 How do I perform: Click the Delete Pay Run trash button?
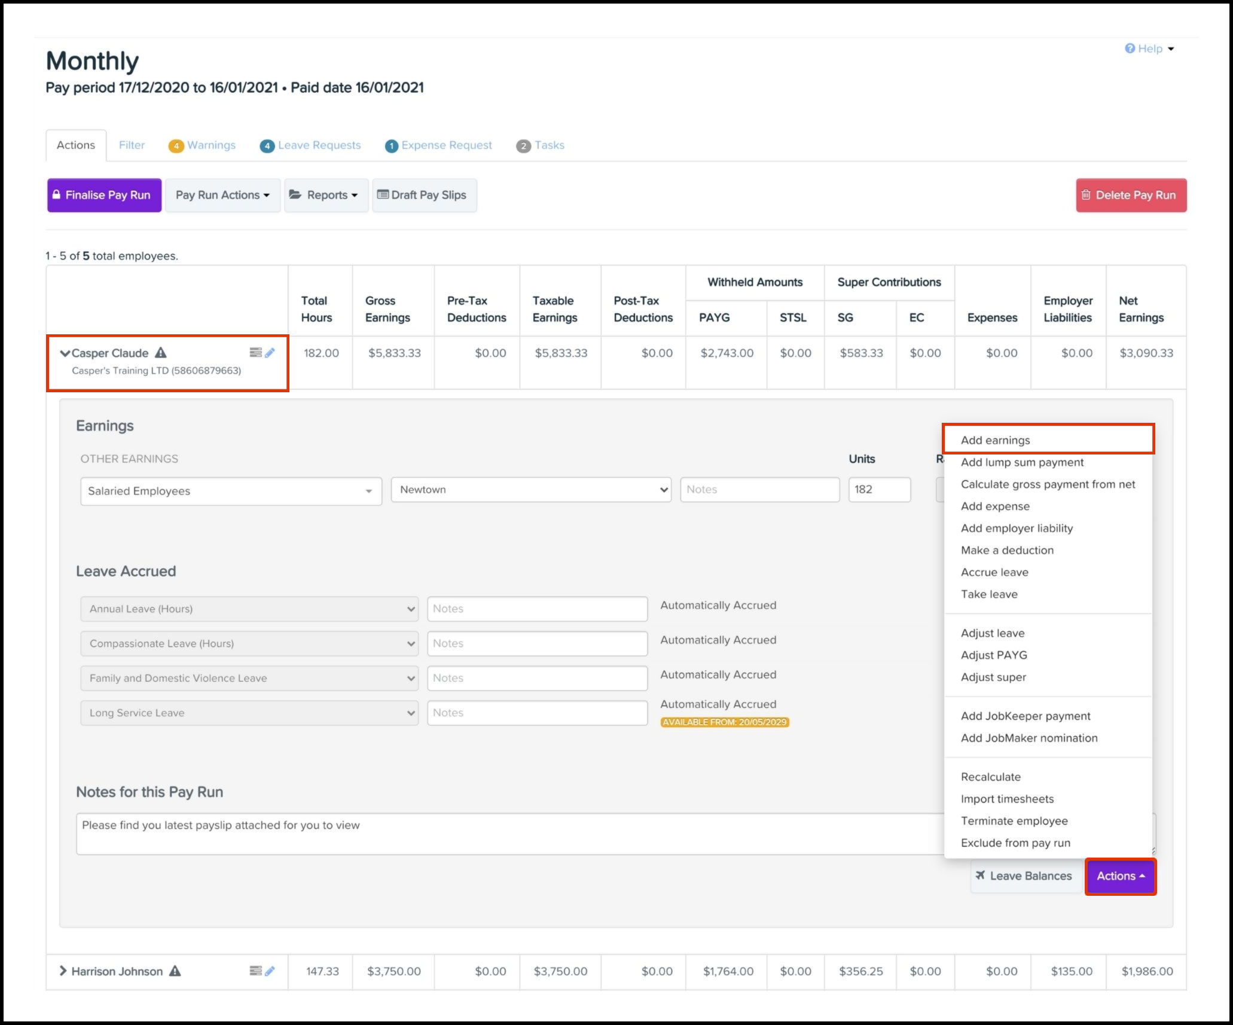(1131, 195)
